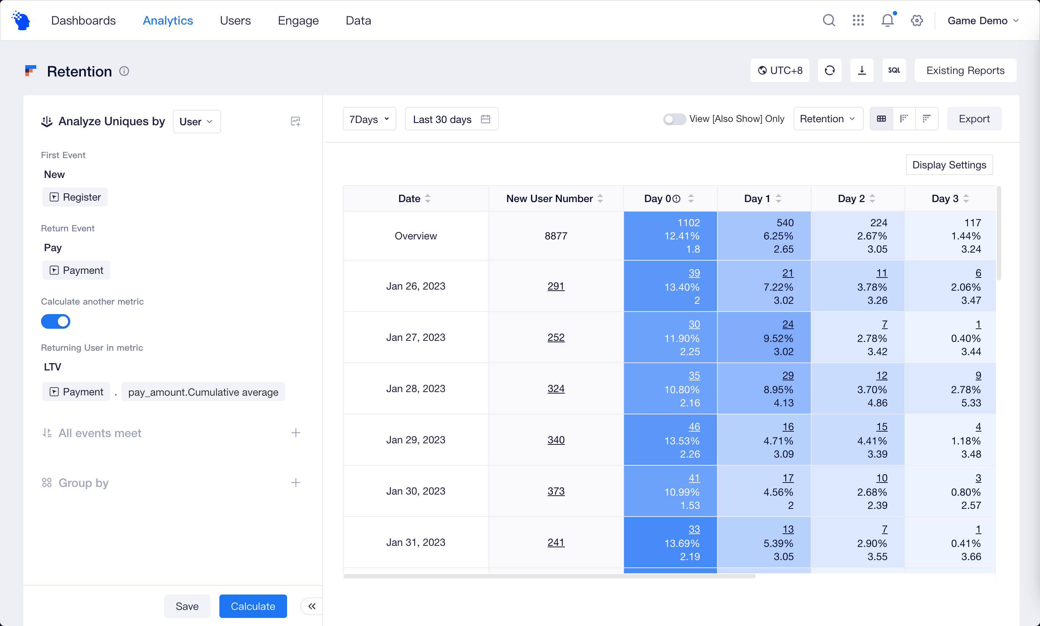Viewport: 1040px width, 626px height.
Task: Open the 252 new users link for Jan 27
Action: pos(556,337)
